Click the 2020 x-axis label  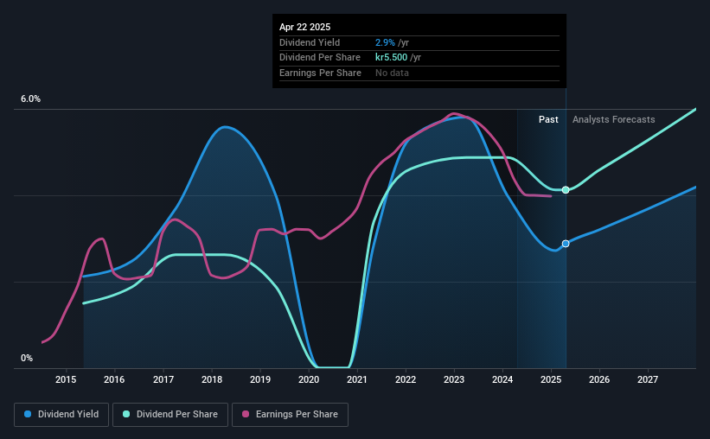[x=309, y=379]
